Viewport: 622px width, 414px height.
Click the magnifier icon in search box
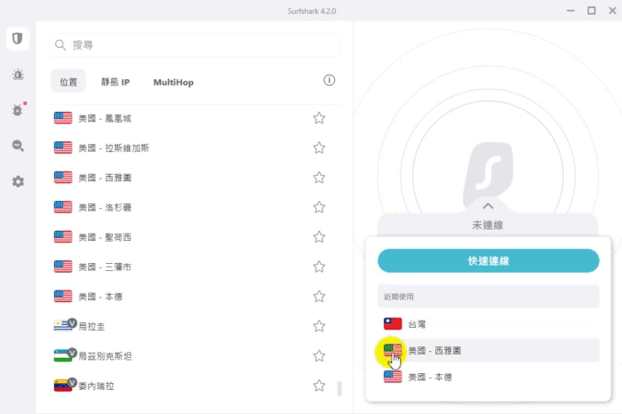point(60,44)
